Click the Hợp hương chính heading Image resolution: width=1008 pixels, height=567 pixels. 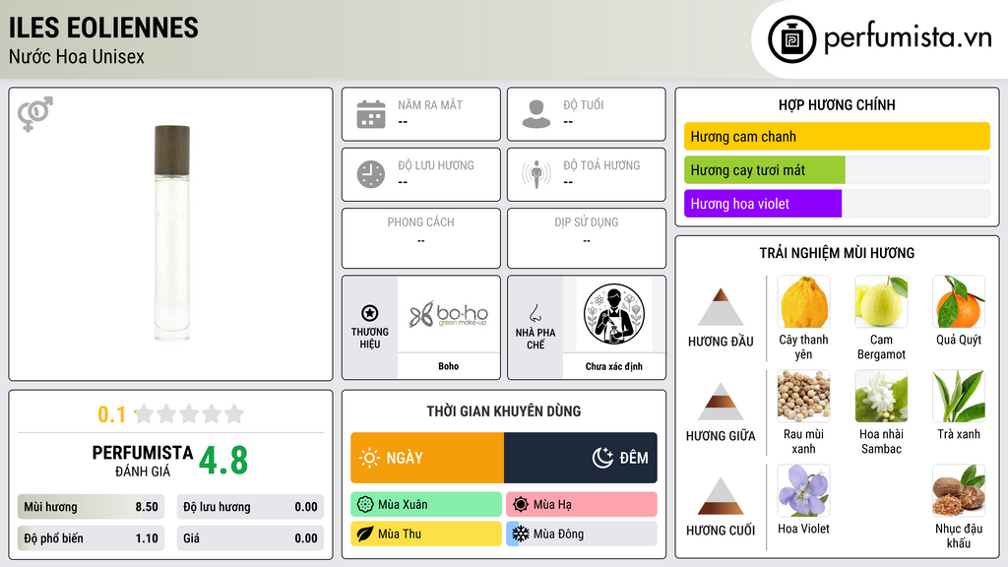[x=837, y=104]
